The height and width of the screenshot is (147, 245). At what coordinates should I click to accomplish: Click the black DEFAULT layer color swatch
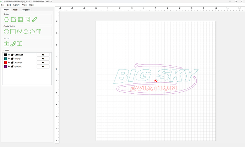tap(5, 55)
